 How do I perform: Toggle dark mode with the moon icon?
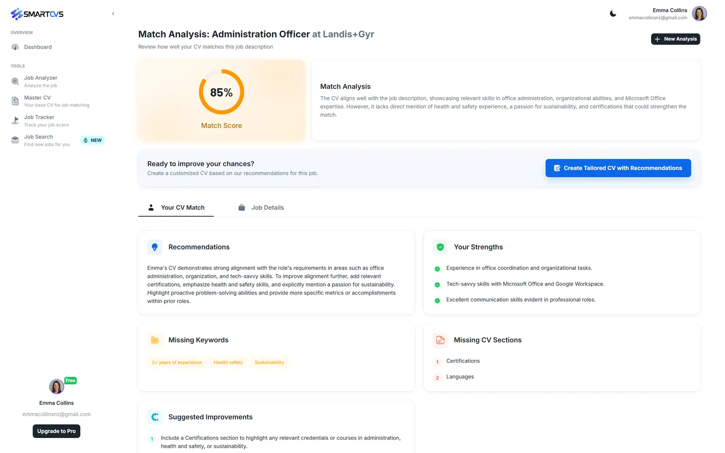[x=613, y=14]
